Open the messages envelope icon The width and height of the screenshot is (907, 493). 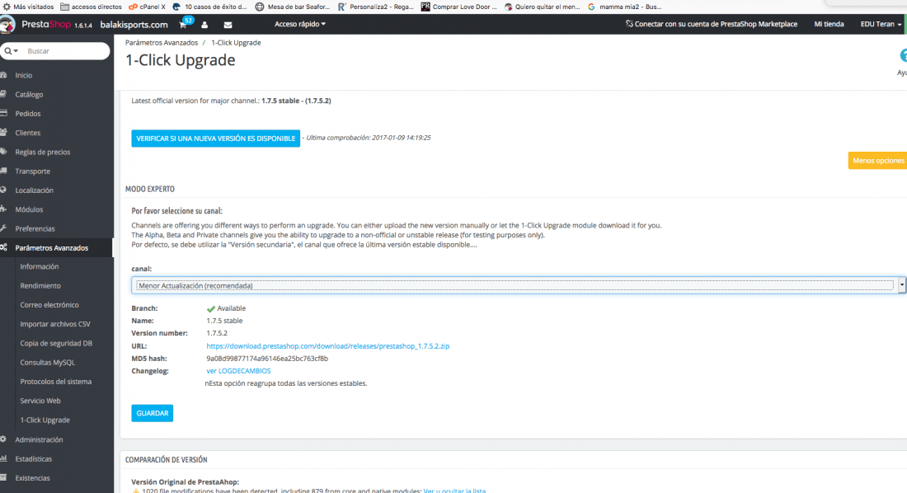pos(228,25)
